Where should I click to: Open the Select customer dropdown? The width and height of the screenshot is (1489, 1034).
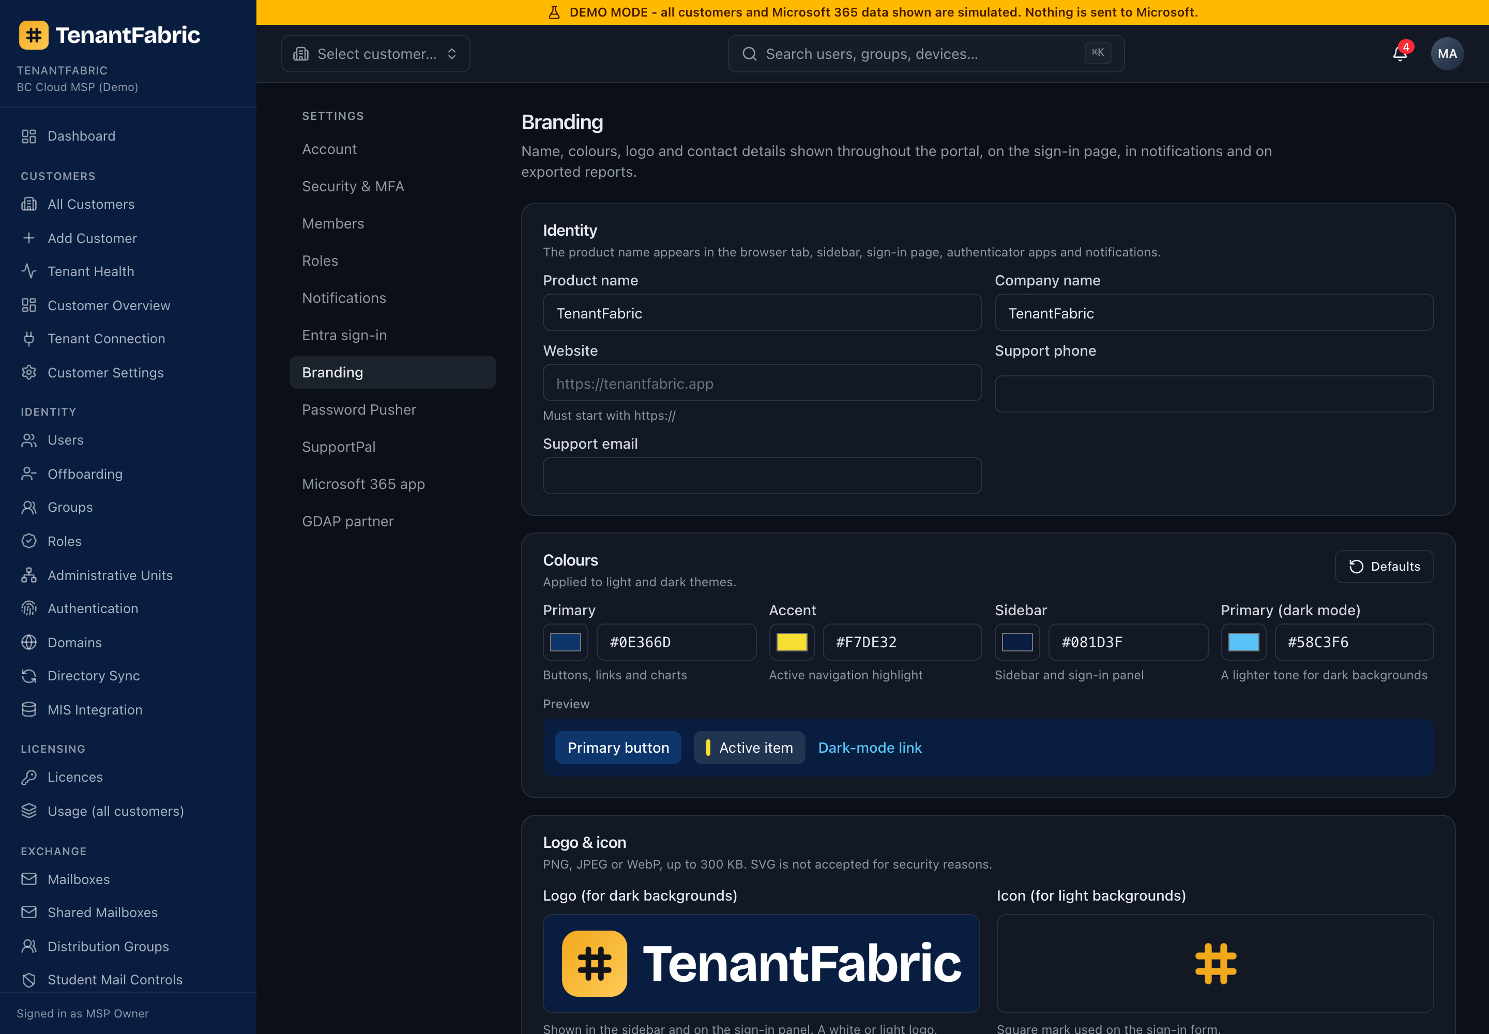(375, 54)
